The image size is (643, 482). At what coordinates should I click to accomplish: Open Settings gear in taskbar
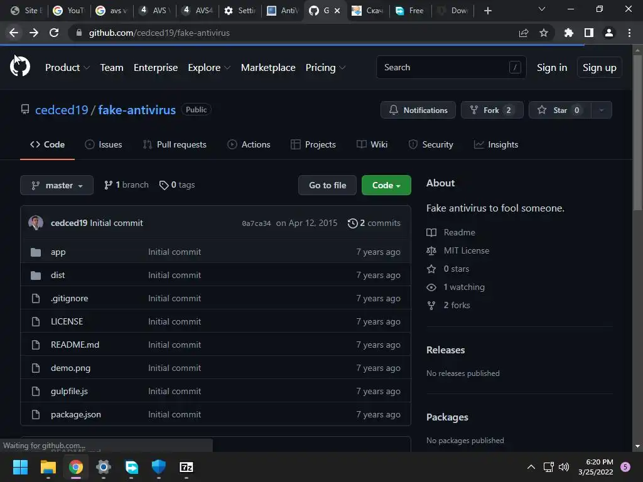point(104,467)
